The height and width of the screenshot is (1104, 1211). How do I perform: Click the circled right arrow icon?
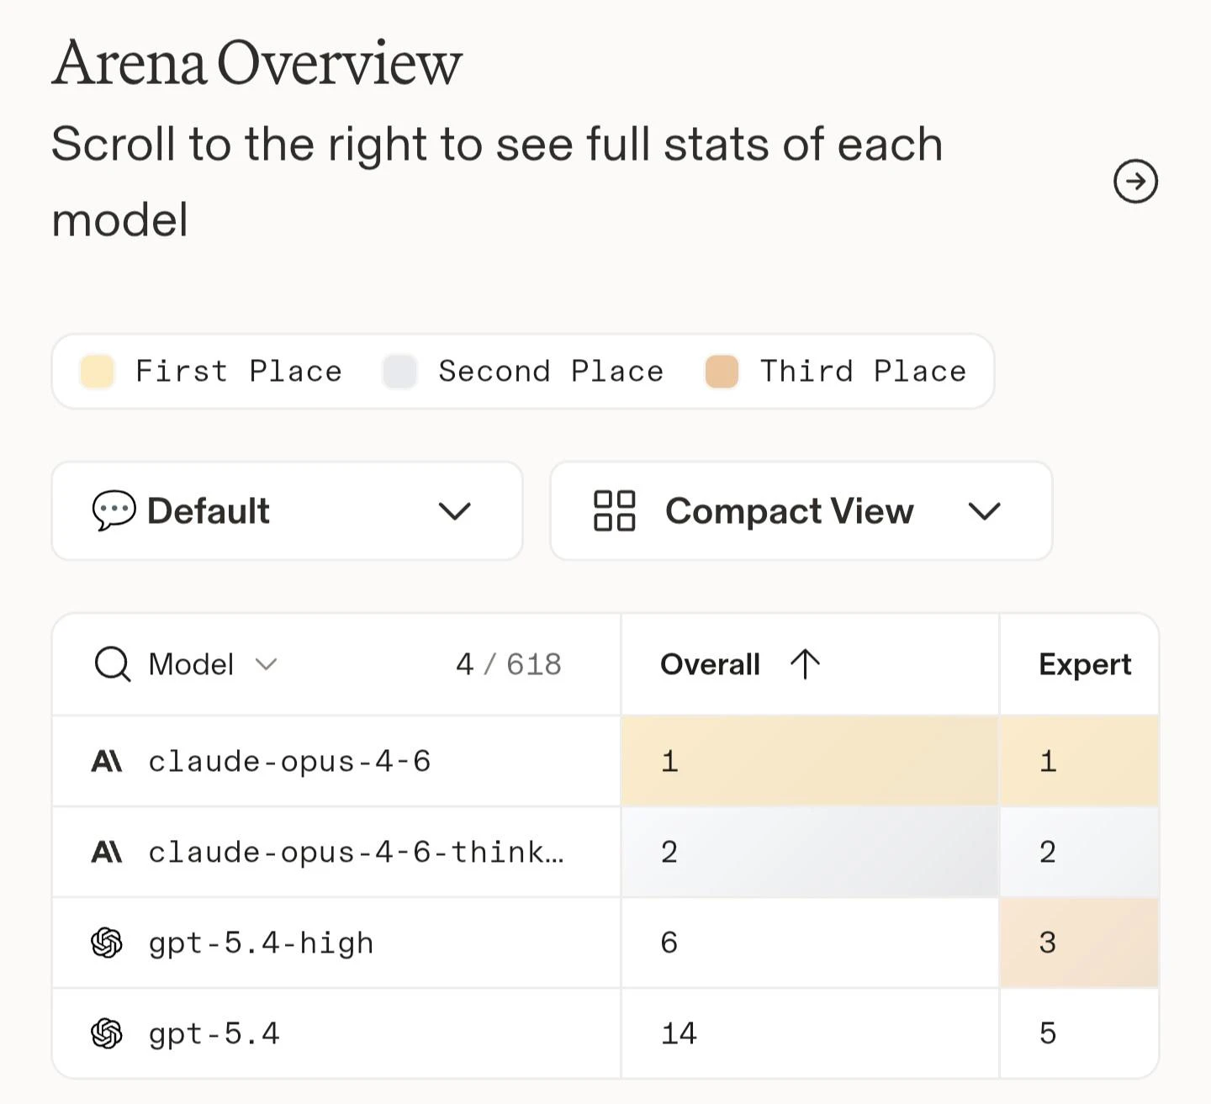pyautogui.click(x=1135, y=182)
